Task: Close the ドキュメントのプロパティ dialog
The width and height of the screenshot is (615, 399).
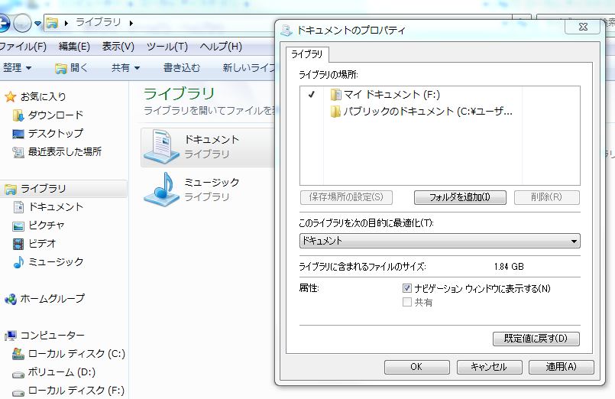Action: [583, 27]
